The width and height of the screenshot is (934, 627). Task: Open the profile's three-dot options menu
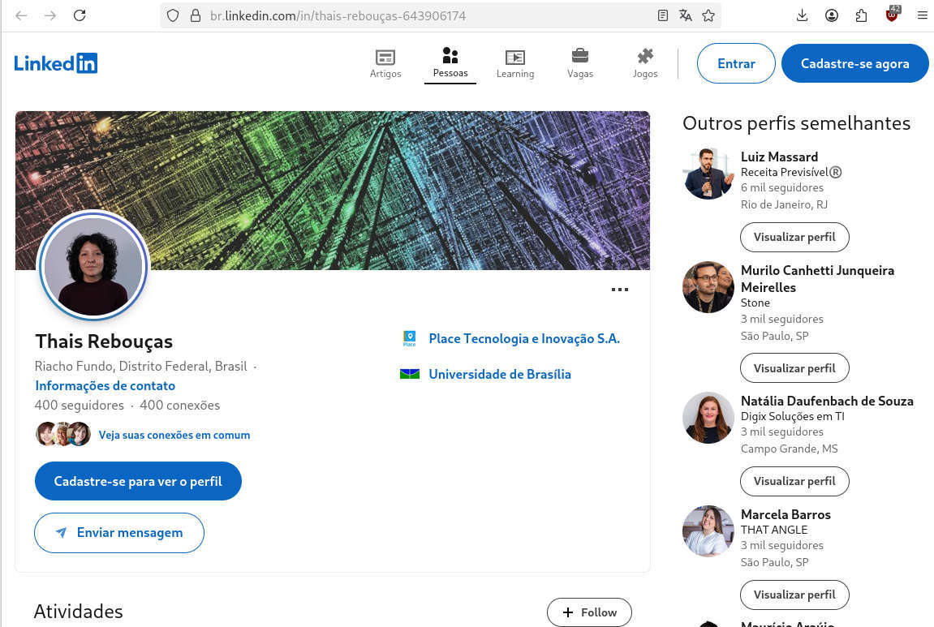[620, 290]
